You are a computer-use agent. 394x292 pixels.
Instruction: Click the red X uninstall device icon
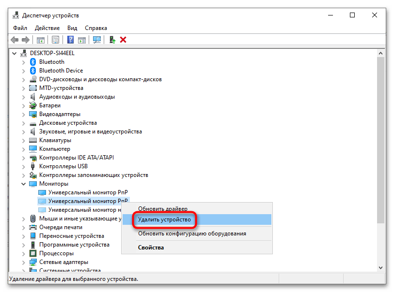point(123,40)
